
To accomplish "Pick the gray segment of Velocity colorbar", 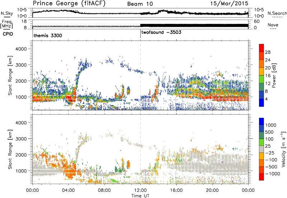I will (x=262, y=149).
